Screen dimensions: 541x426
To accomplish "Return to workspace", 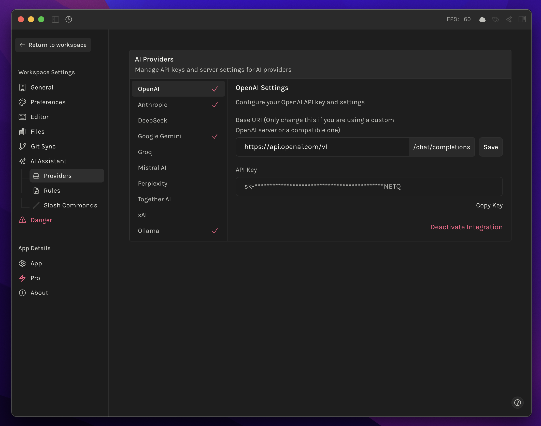I will [x=53, y=45].
